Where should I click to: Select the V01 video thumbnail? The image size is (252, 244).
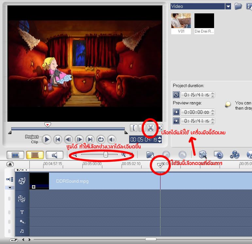181,21
